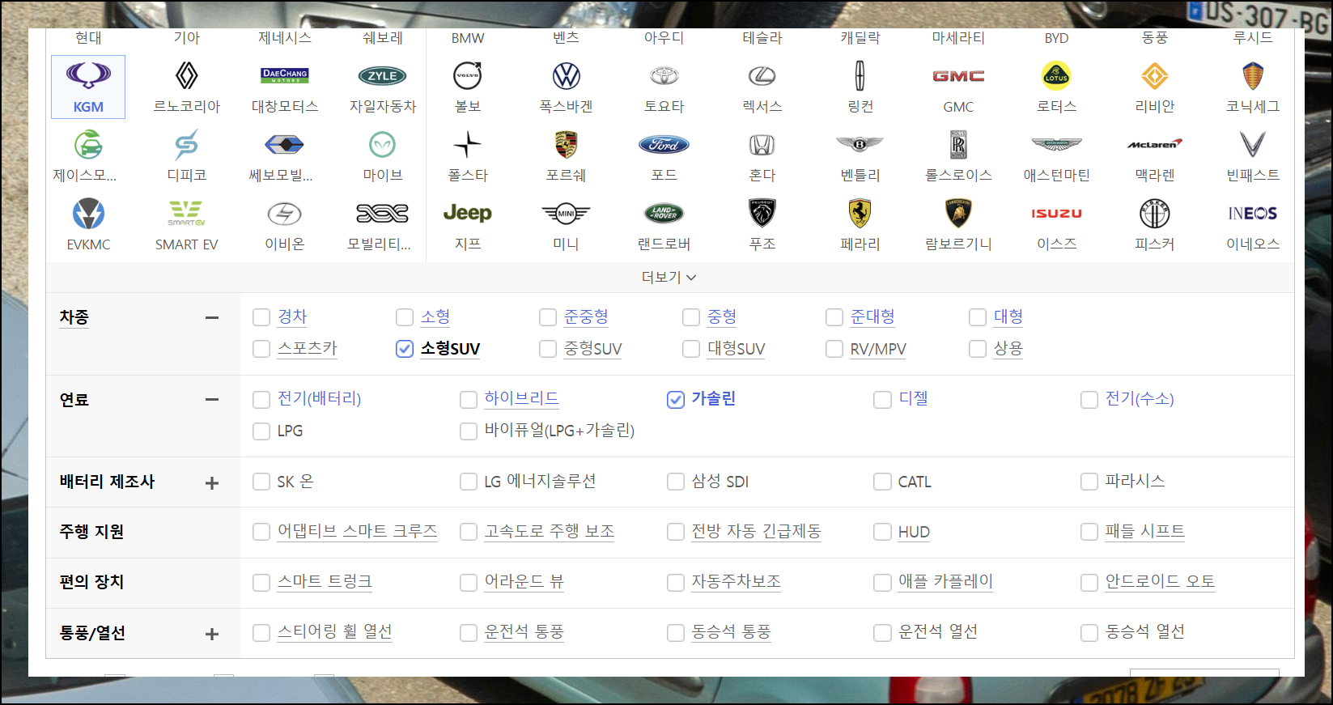1333x705 pixels.
Task: Tick the 디젤 fuel checkbox
Action: pyautogui.click(x=883, y=399)
